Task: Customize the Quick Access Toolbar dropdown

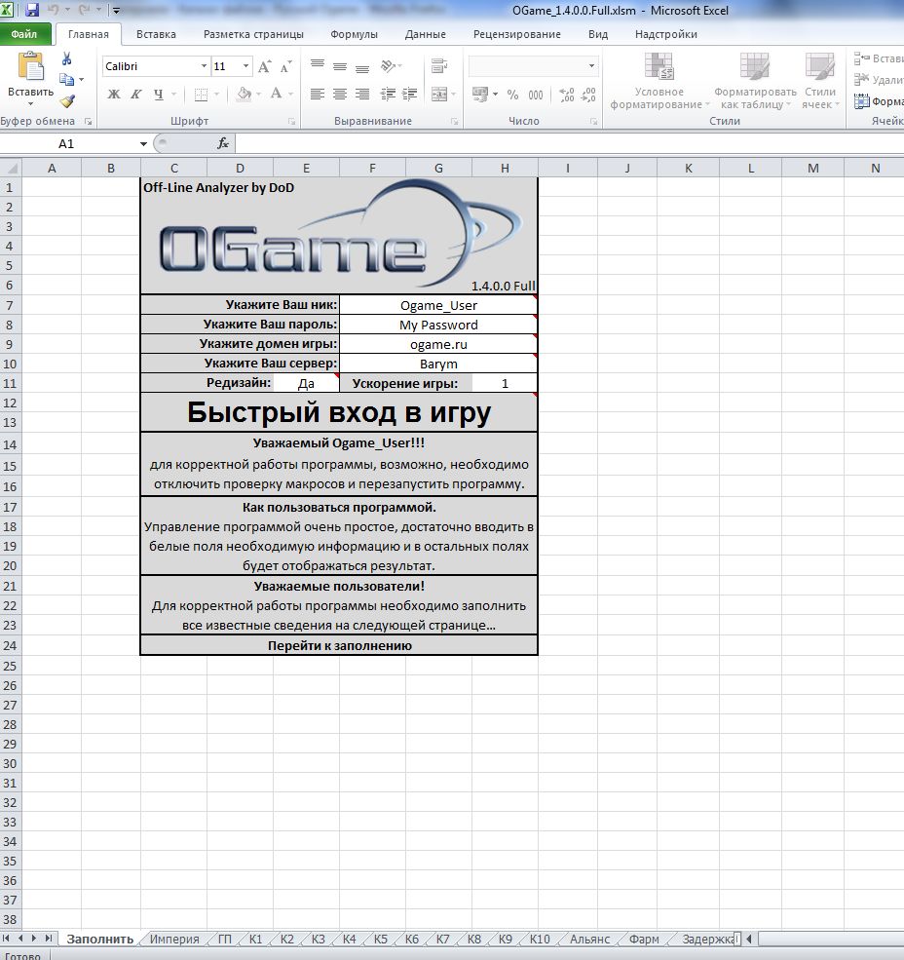Action: click(116, 11)
